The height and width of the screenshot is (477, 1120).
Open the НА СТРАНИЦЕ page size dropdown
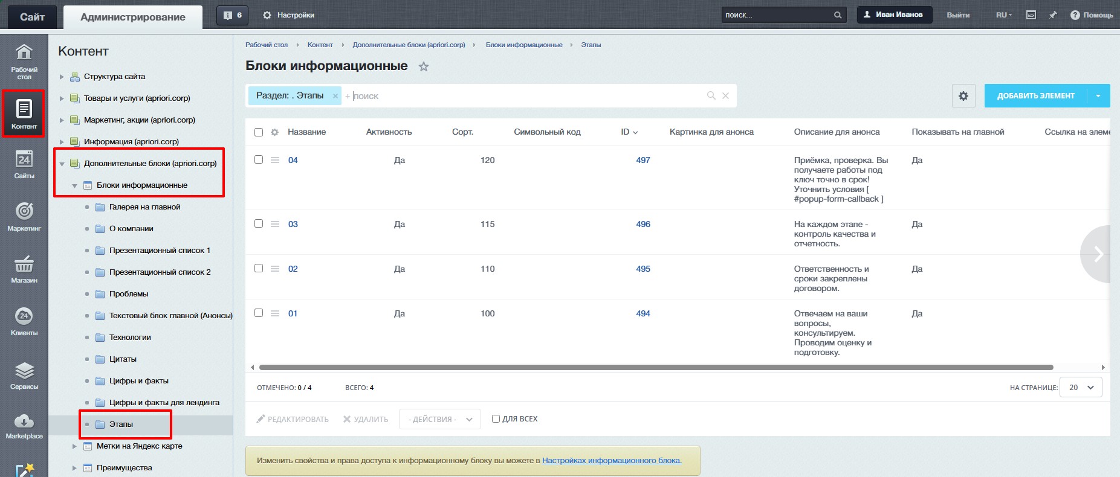tap(1081, 388)
